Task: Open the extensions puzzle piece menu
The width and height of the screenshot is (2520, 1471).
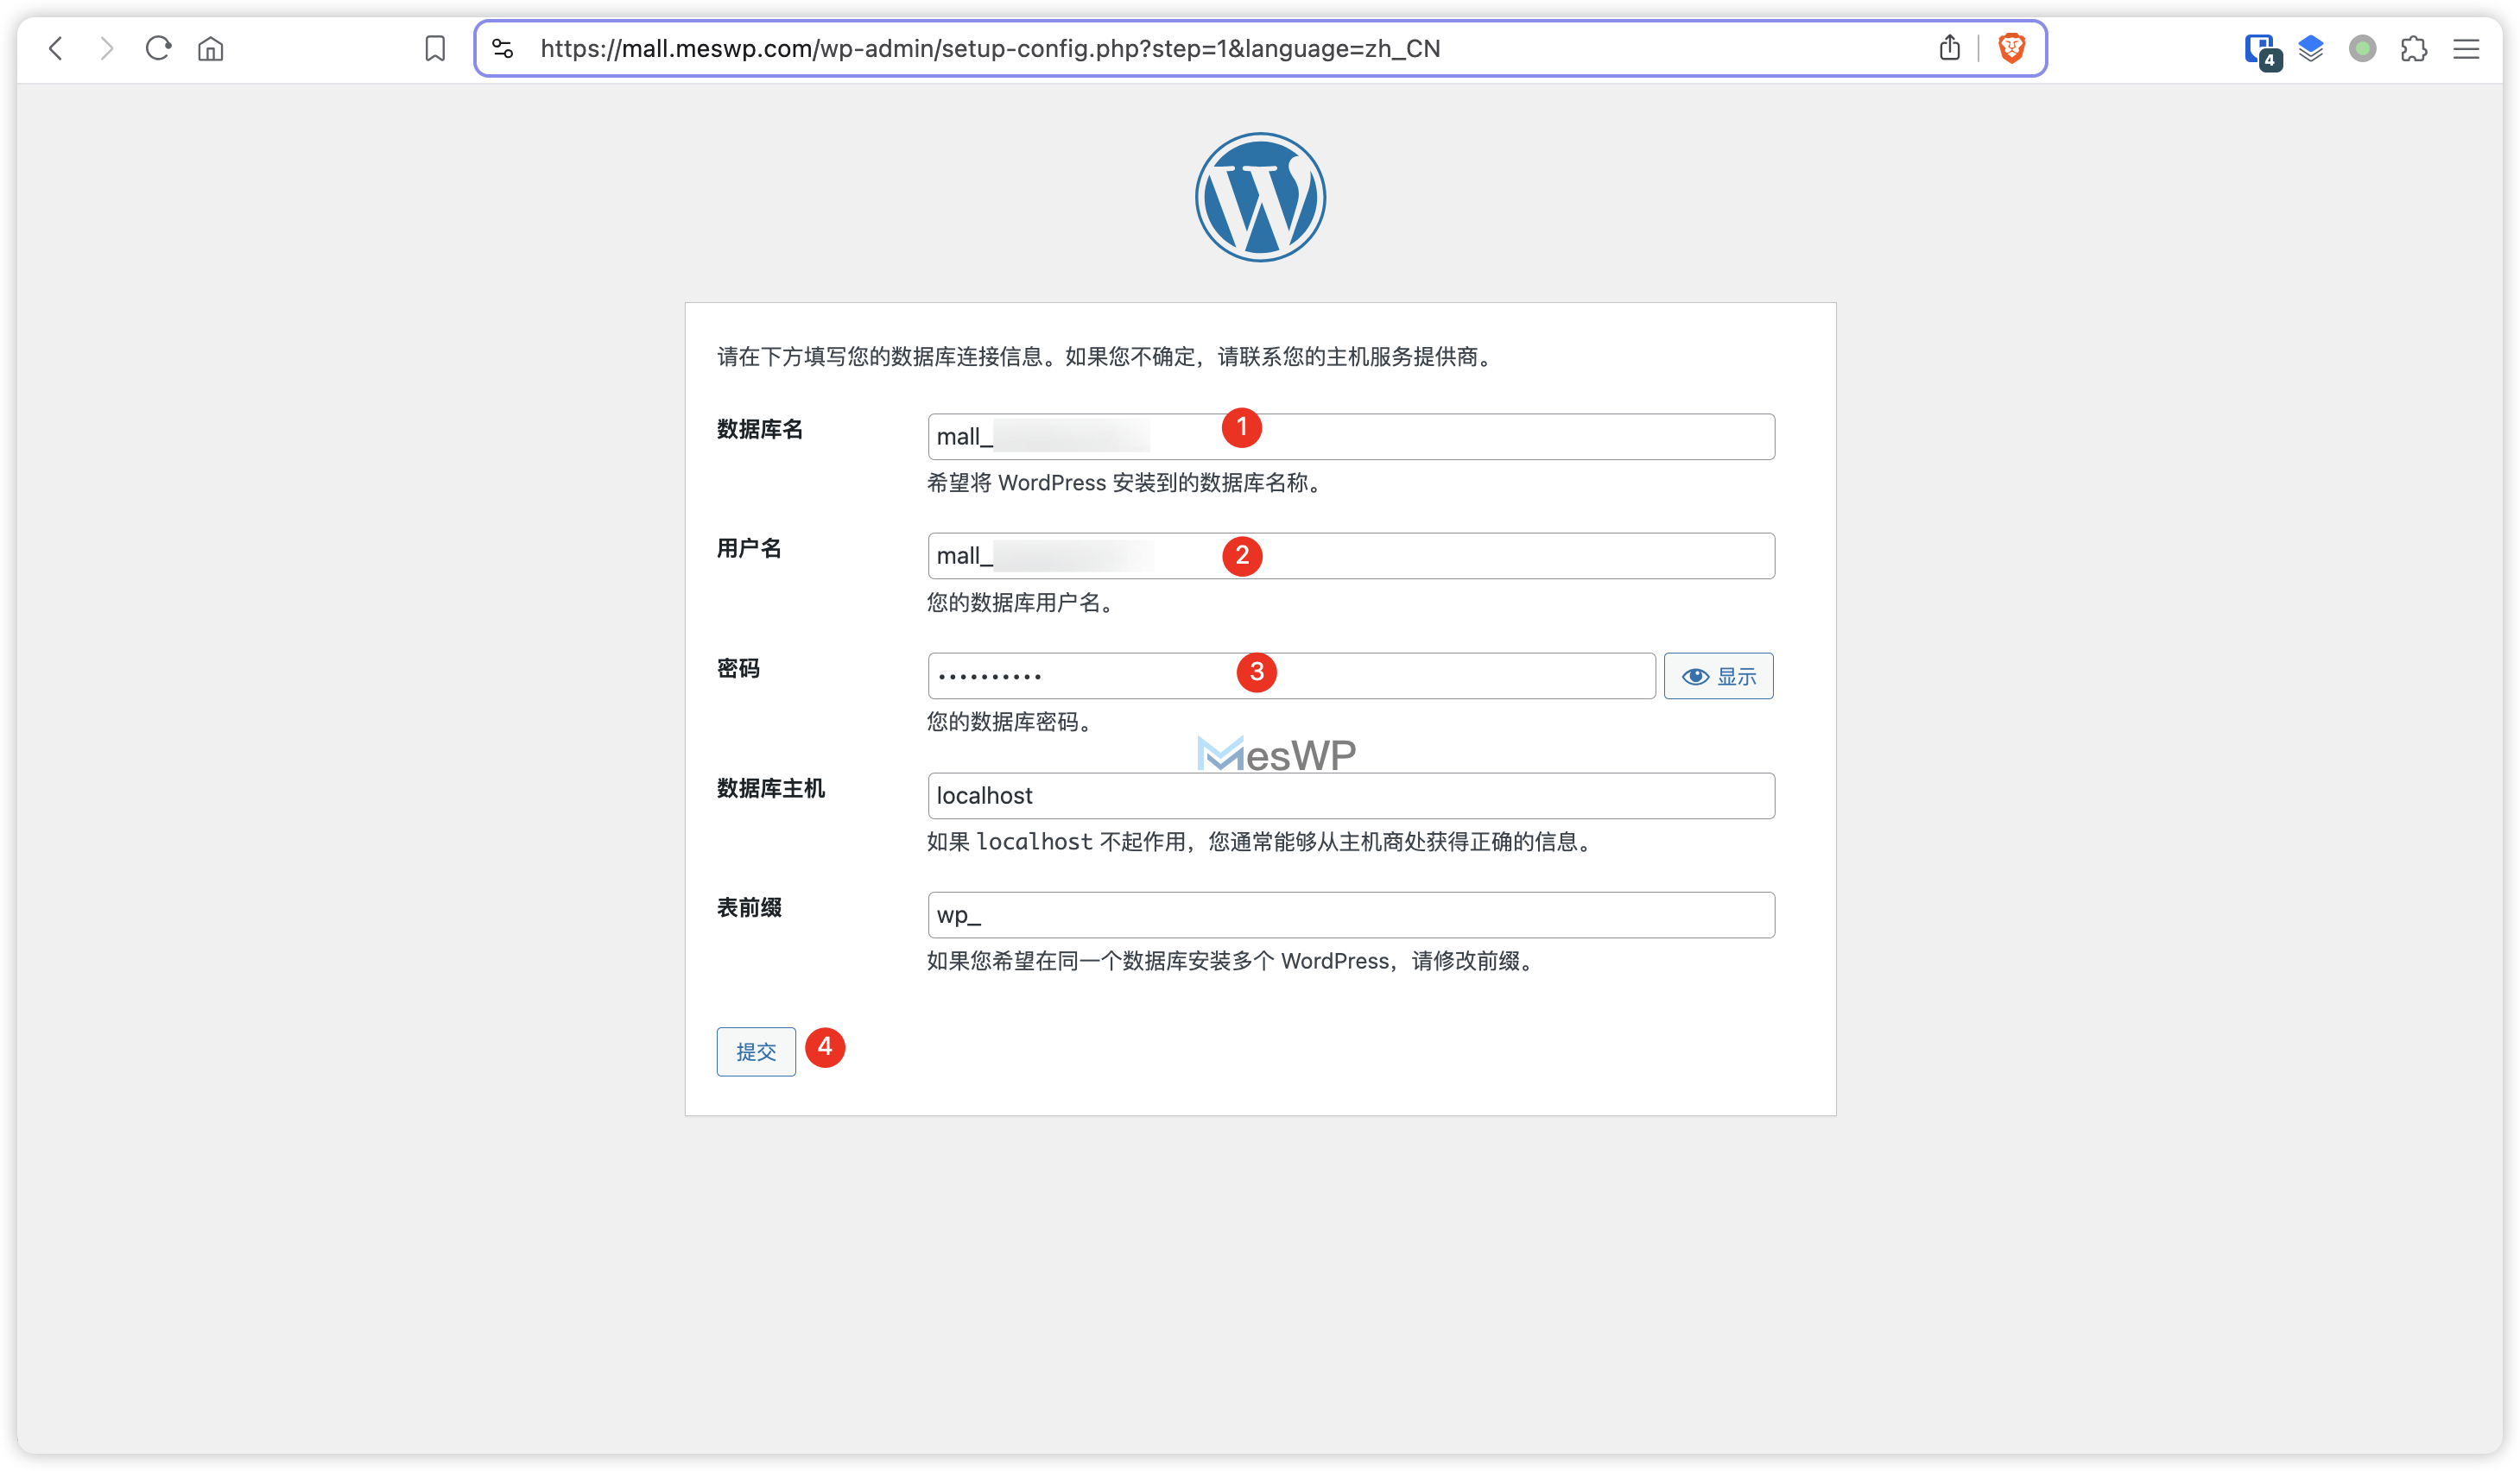Action: point(2414,48)
